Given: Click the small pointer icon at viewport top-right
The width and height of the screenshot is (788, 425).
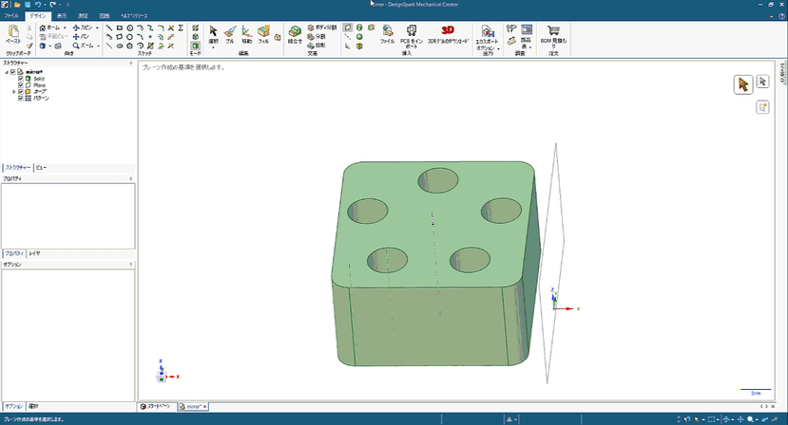Looking at the screenshot, I should (762, 82).
